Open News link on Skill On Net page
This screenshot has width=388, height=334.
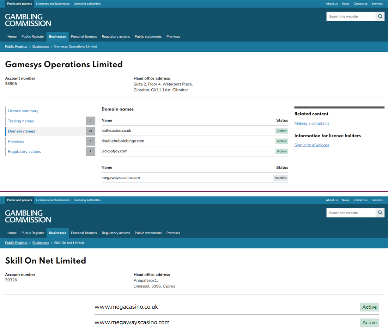click(x=345, y=200)
